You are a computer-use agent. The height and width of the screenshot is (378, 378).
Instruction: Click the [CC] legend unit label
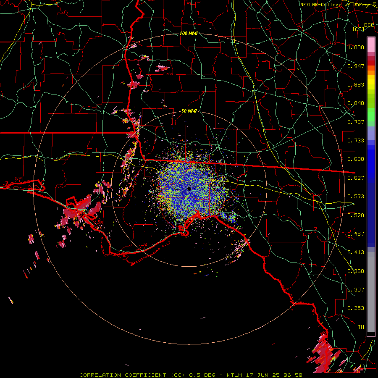click(359, 29)
